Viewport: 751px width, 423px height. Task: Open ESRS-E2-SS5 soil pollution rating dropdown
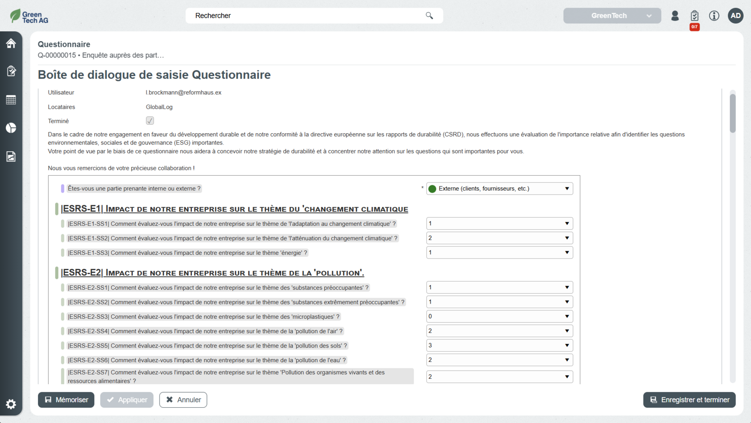[499, 346]
